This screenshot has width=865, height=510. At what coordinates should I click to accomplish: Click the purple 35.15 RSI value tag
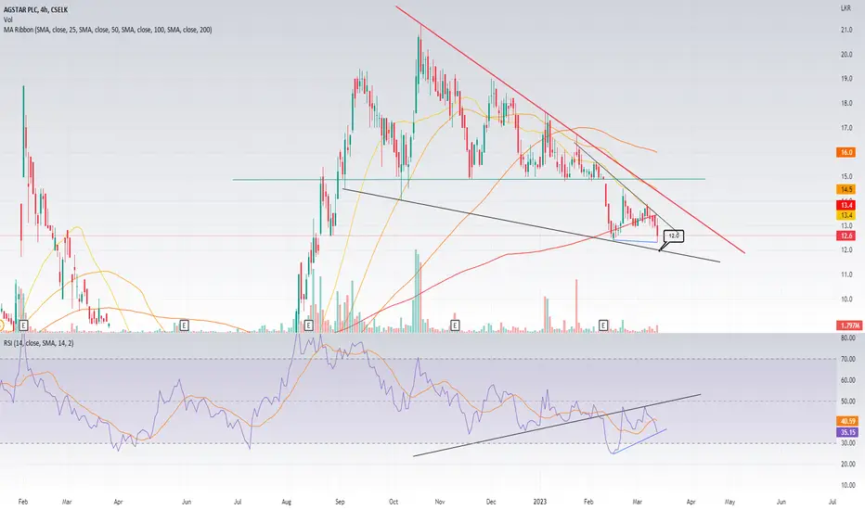tap(846, 432)
